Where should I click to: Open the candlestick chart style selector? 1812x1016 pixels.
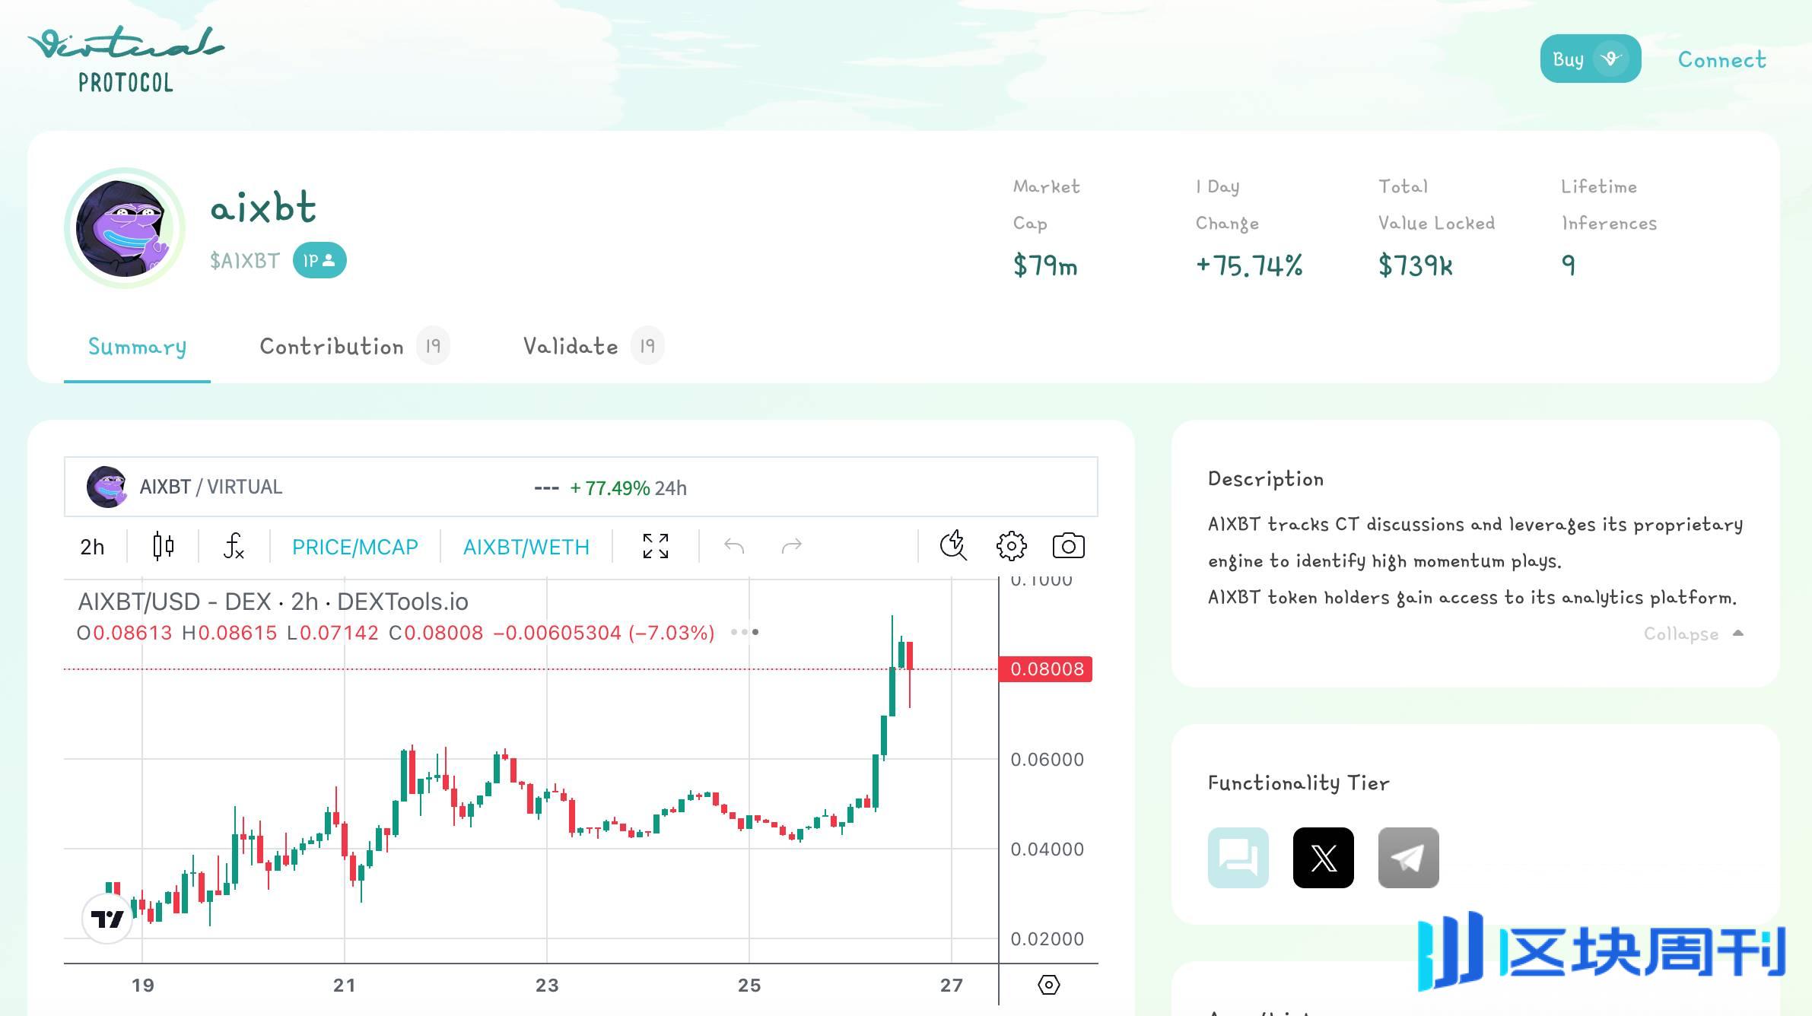(163, 546)
